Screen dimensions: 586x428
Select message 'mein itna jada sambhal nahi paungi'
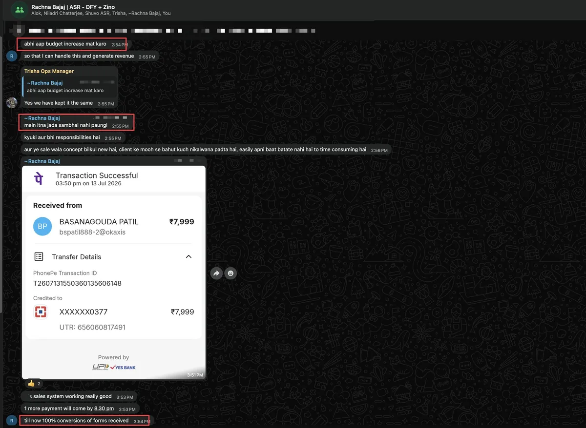click(65, 126)
